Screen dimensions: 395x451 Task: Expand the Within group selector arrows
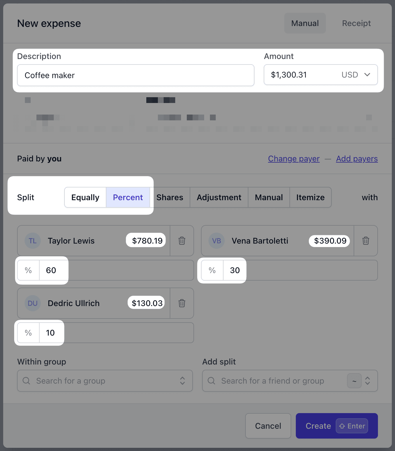[182, 381]
